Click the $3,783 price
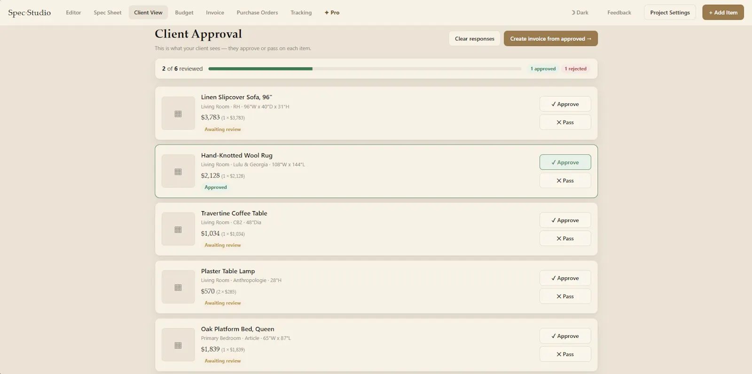Image resolution: width=752 pixels, height=374 pixels. point(210,117)
